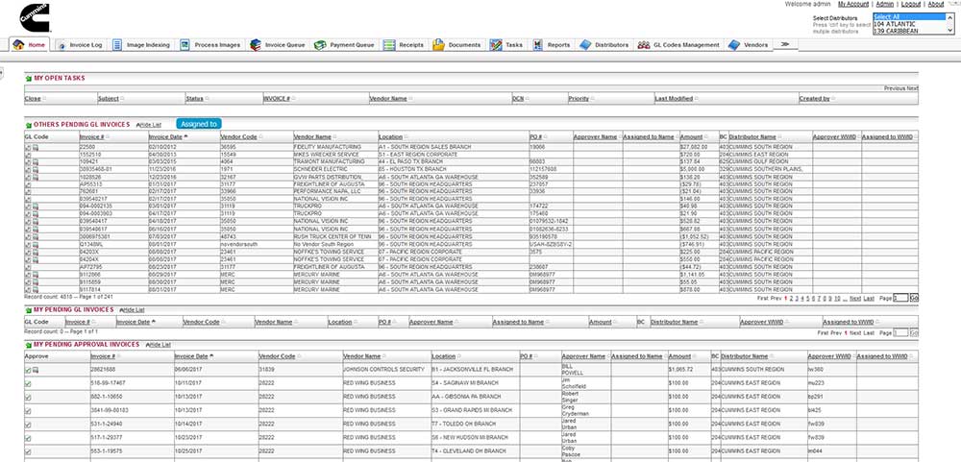Collapse My Pending Approval Invoices via Hide List
Screen dimensions: 961x462
pos(156,344)
